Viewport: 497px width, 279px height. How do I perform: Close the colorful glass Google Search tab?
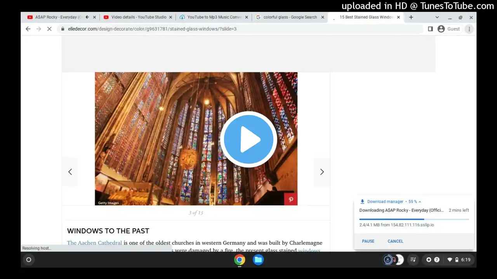tap(322, 17)
